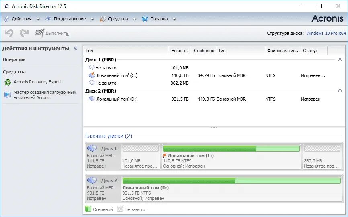Click the Диск 1 (MBR) group header
The width and height of the screenshot is (348, 217).
coord(100,59)
